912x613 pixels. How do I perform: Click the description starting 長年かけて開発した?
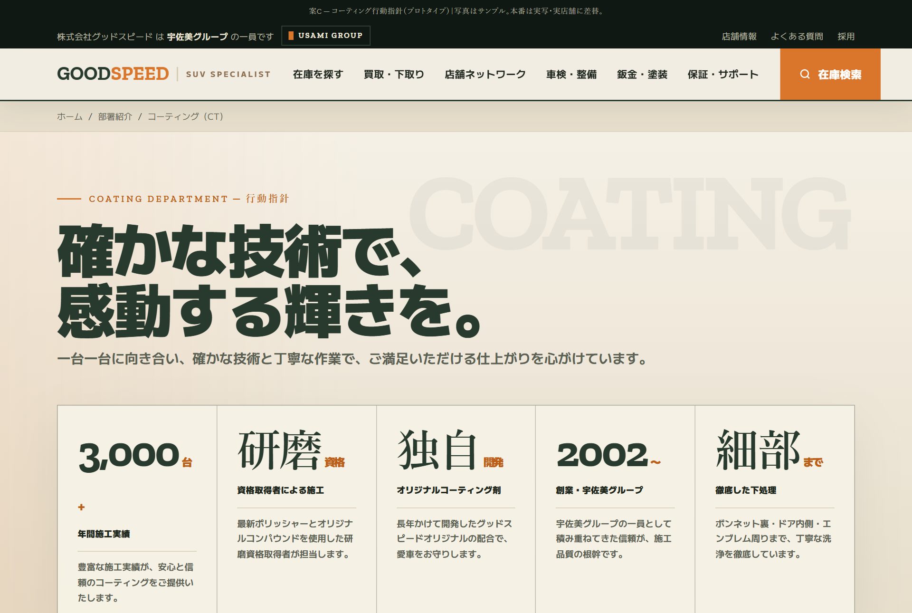pos(455,538)
